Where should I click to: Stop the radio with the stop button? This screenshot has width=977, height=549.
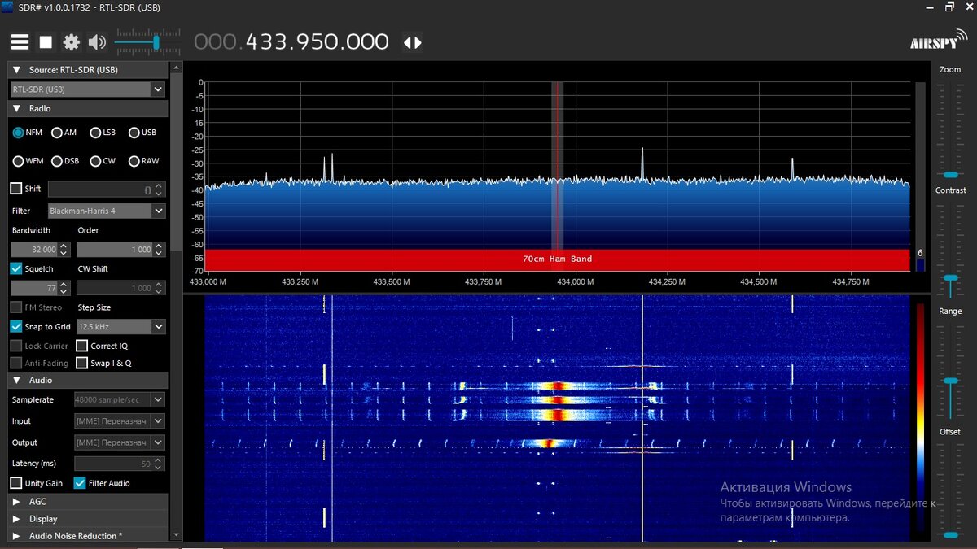(x=46, y=42)
